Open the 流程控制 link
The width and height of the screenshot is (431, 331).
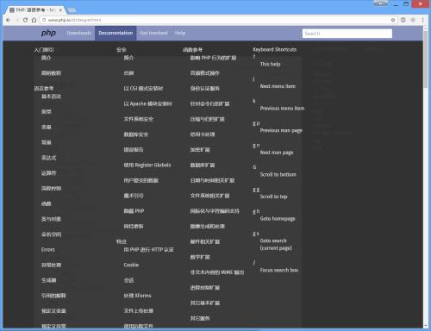pyautogui.click(x=51, y=188)
